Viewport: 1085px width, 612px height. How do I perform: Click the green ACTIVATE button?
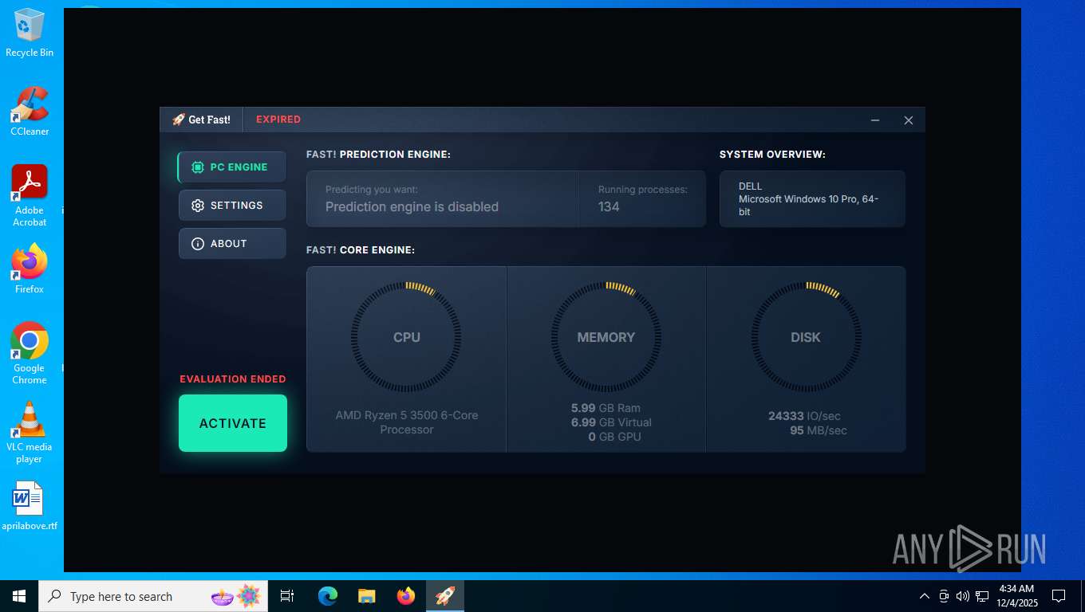tap(233, 423)
